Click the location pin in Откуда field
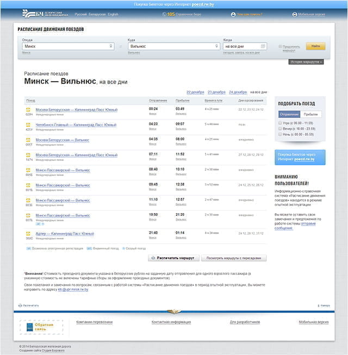348x355 pixels. (x=110, y=47)
